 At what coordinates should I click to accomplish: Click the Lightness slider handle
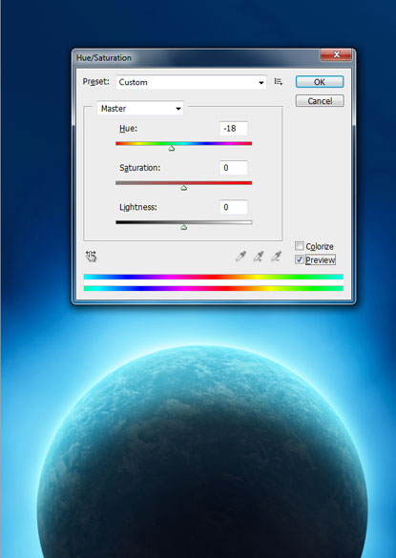pos(184,227)
